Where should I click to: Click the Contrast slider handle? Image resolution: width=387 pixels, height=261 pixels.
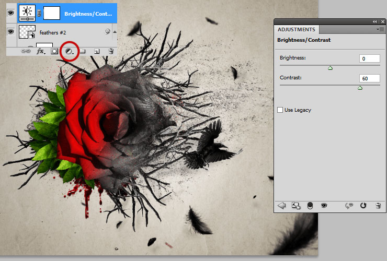tap(360, 88)
